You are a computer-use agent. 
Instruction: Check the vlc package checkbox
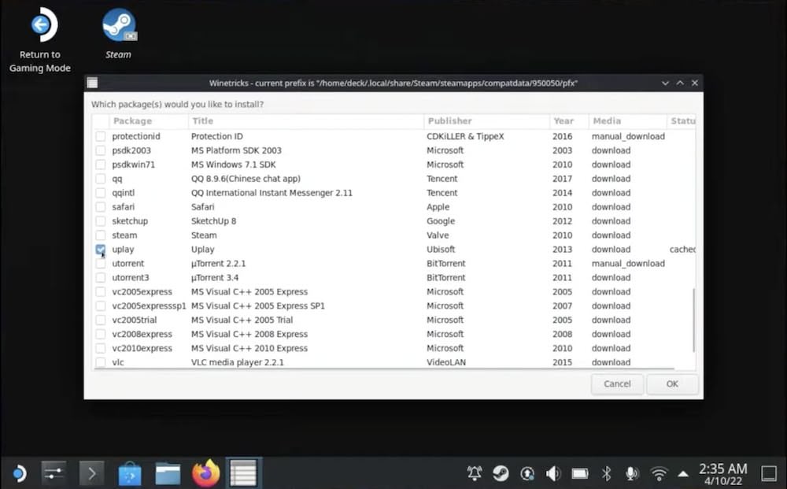(x=101, y=362)
